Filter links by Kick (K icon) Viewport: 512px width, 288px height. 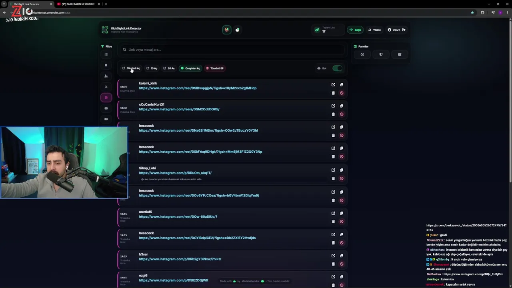(x=106, y=65)
